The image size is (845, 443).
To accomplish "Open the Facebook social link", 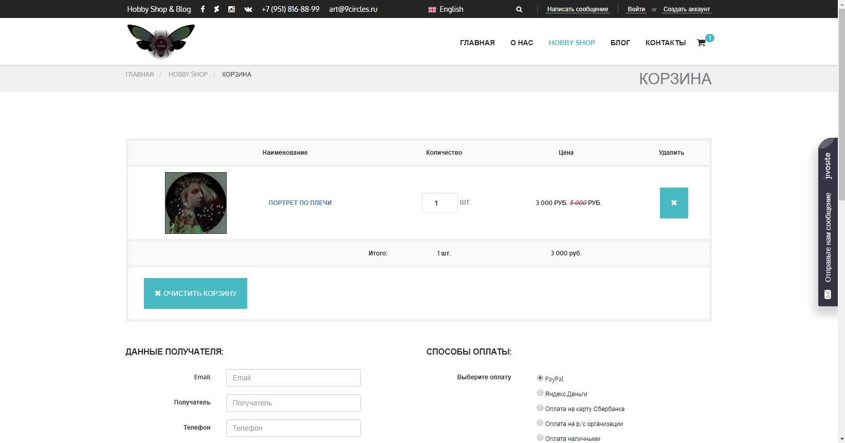I will click(203, 9).
